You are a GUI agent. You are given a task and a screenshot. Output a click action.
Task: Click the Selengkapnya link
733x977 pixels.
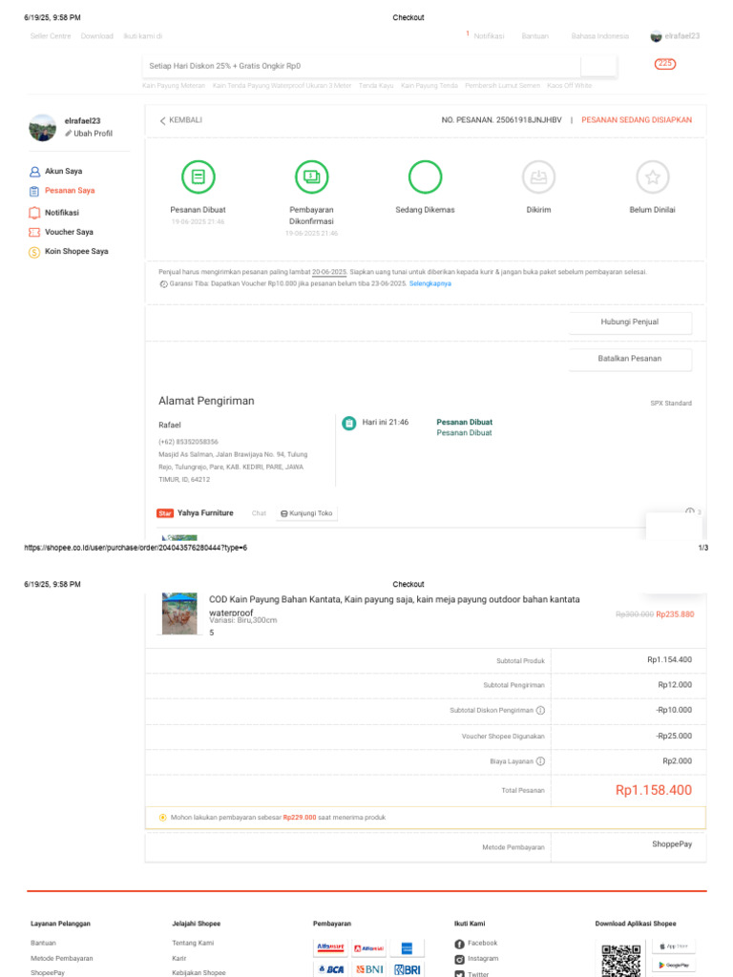point(430,283)
